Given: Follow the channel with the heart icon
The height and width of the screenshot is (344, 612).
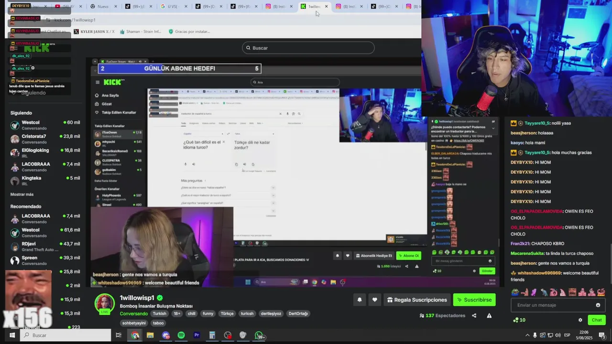Looking at the screenshot, I should (x=375, y=300).
